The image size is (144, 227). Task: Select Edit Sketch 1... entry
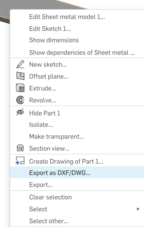click(x=77, y=29)
